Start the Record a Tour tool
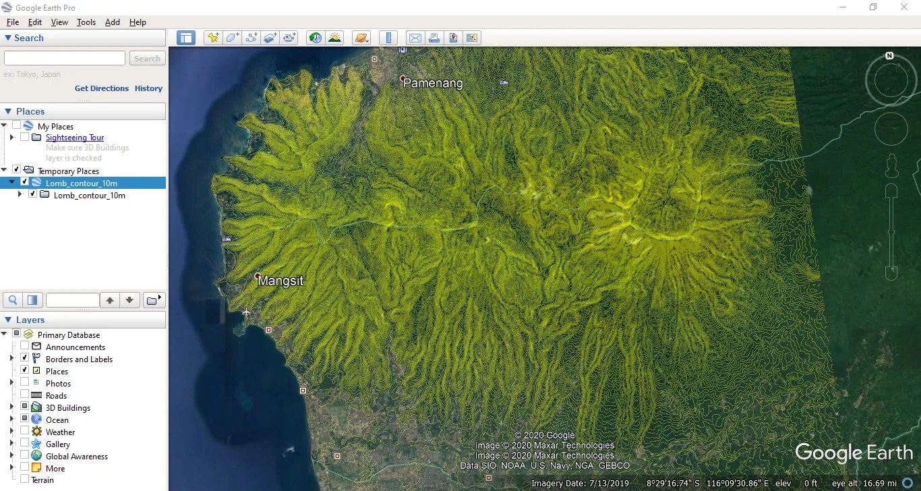921x491 pixels. (290, 37)
